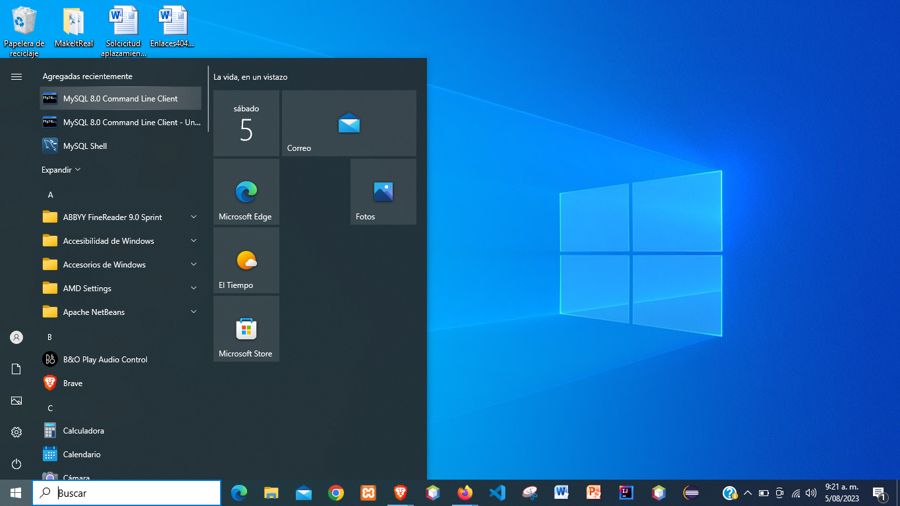
Task: Open the Cámara app entry
Action: (121, 474)
